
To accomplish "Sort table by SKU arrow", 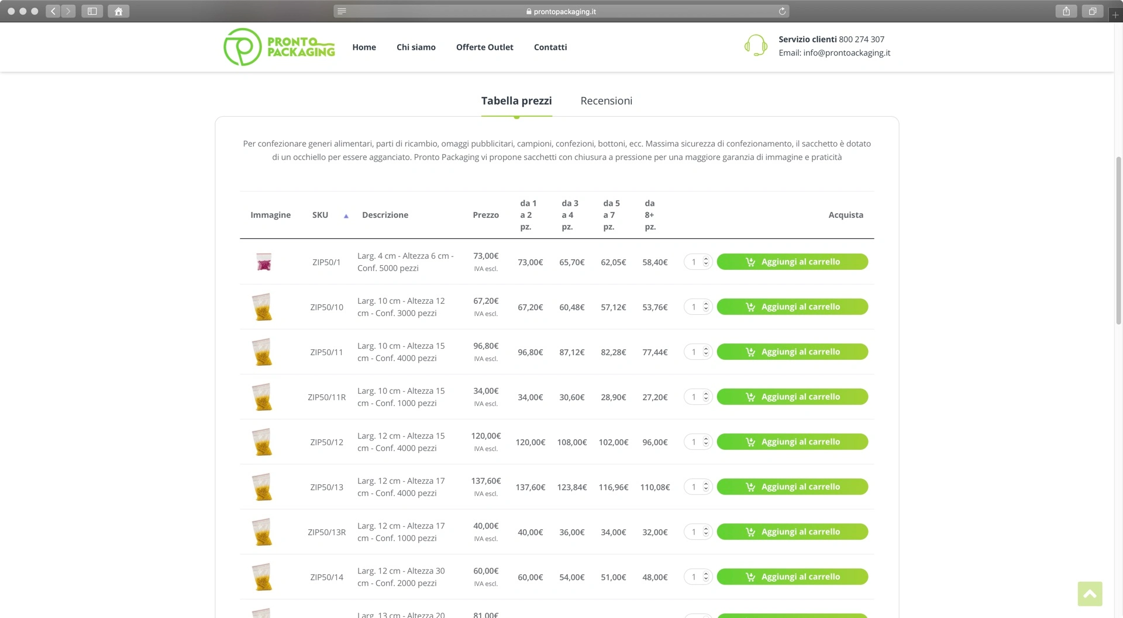I will pos(346,216).
